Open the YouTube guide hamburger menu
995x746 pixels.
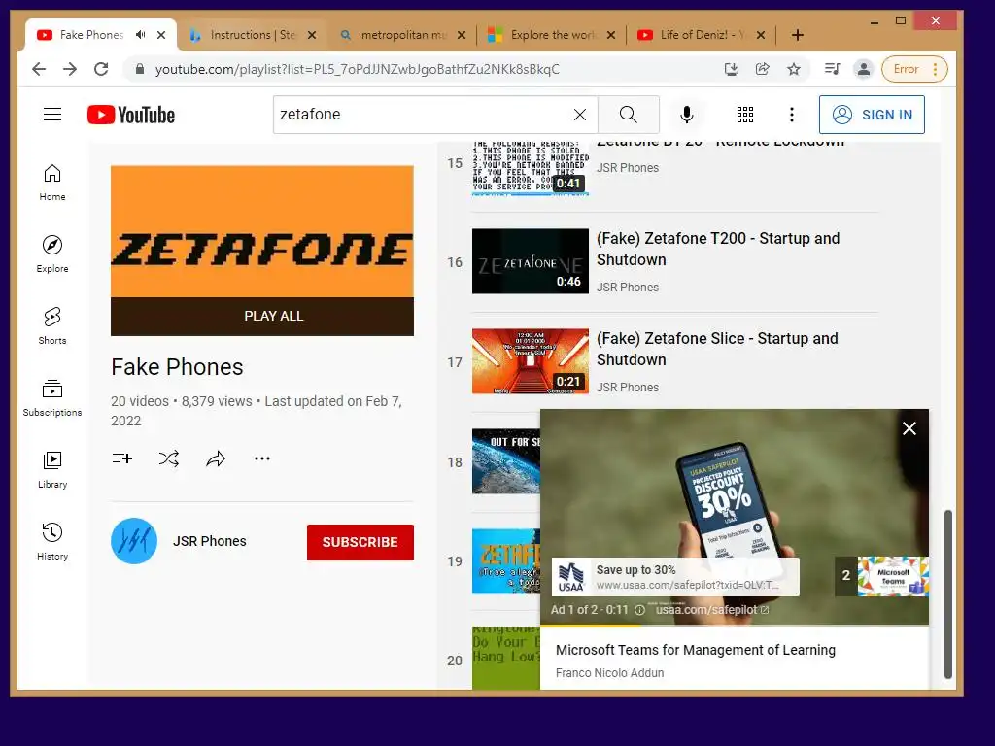click(52, 115)
